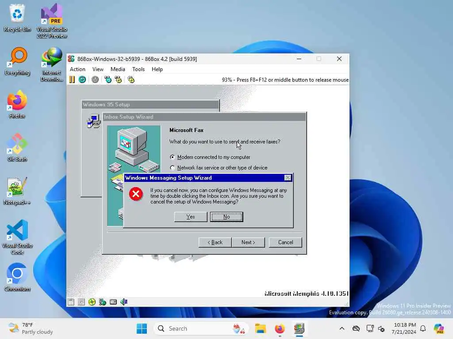Open the Media menu
Viewport: 453px width, 339px height.
(118, 69)
